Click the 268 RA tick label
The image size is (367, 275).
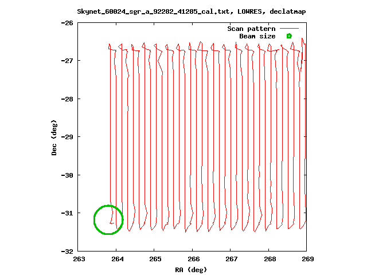coord(270,259)
